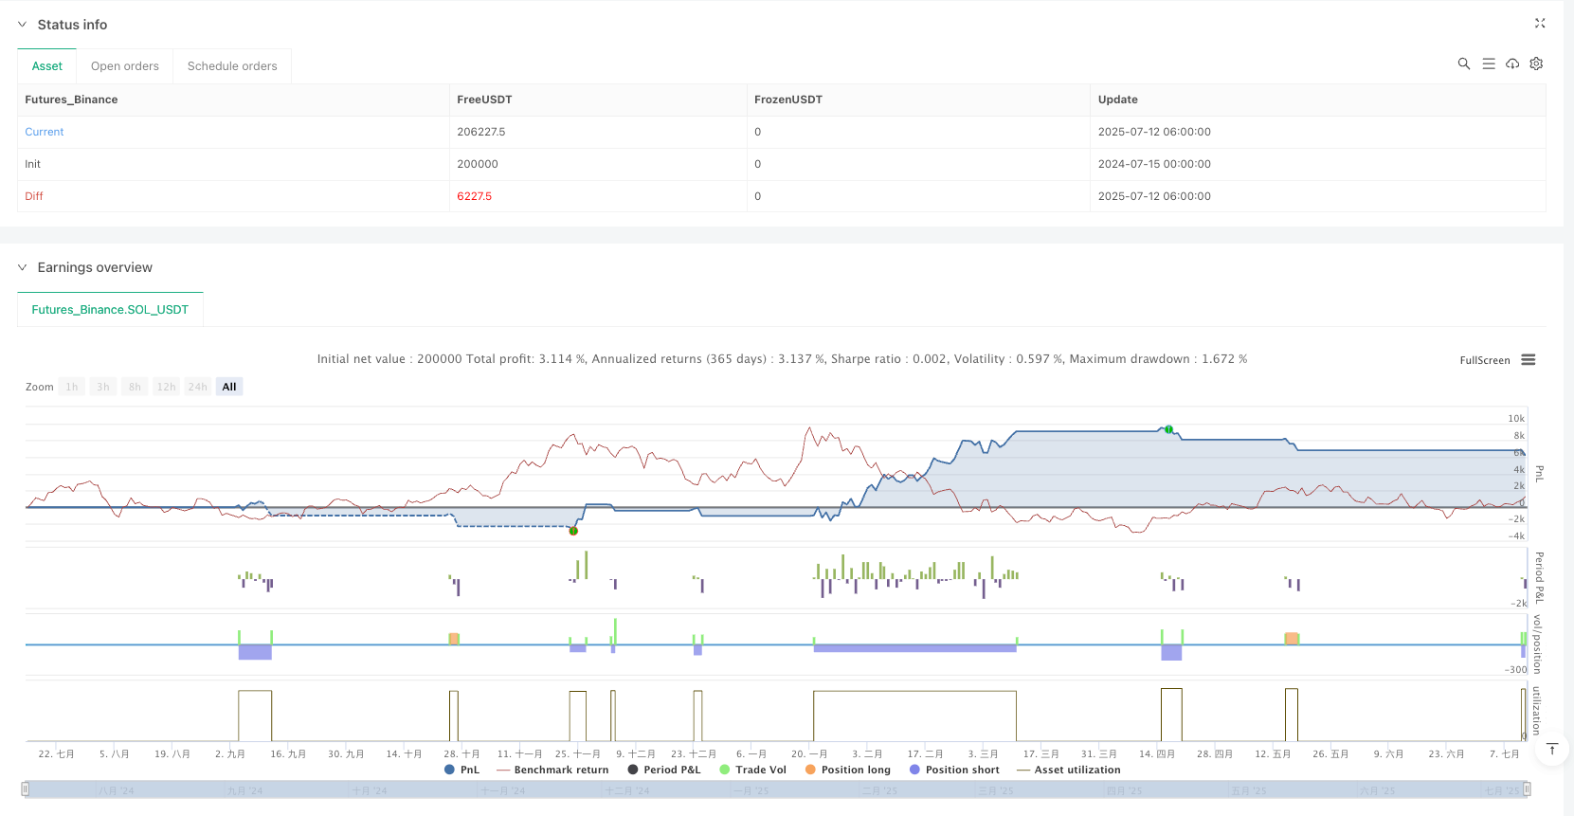Collapse the Earnings overview section
The height and width of the screenshot is (816, 1574).
point(22,267)
